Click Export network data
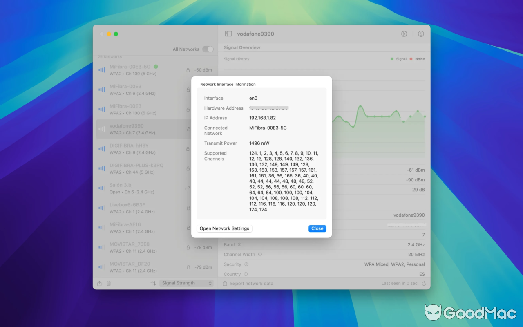The image size is (523, 327). [x=251, y=283]
